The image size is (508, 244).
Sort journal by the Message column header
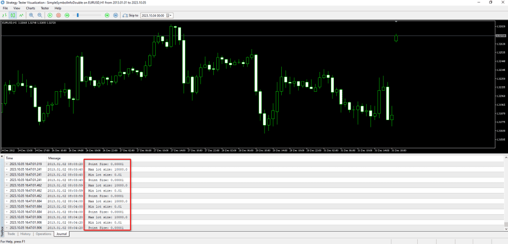click(55, 158)
